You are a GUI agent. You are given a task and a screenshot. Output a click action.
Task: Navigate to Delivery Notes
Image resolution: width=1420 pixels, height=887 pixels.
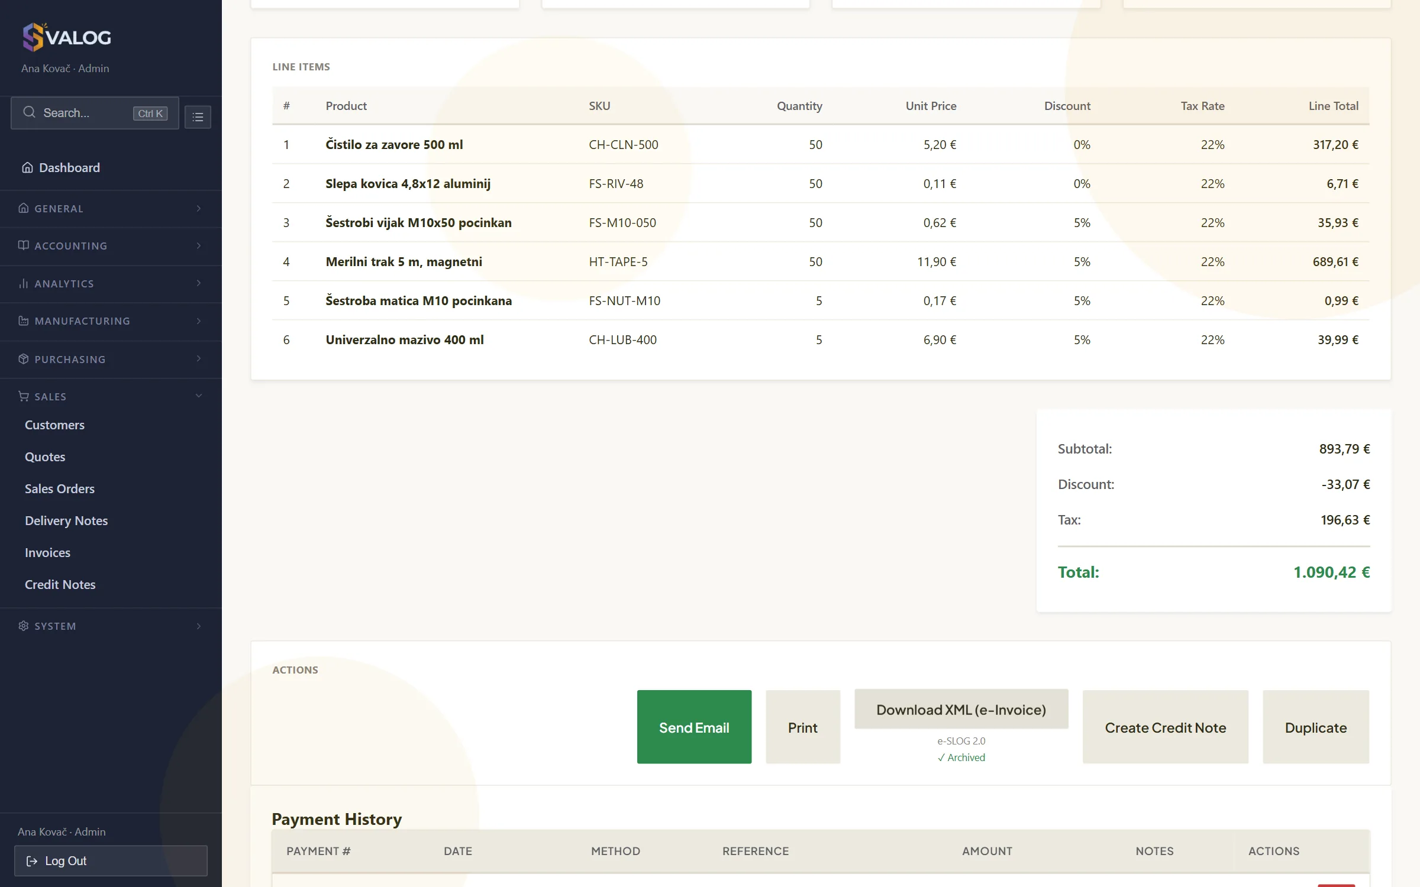(66, 521)
